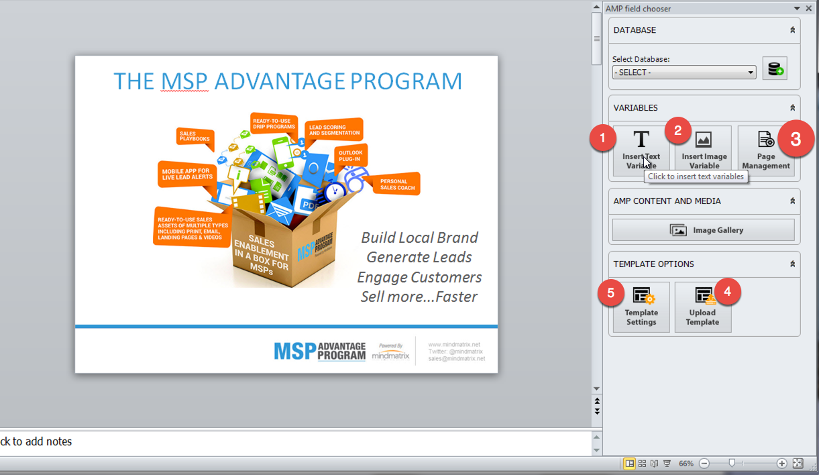Click the zoom out minus button
The width and height of the screenshot is (819, 475).
pyautogui.click(x=704, y=464)
